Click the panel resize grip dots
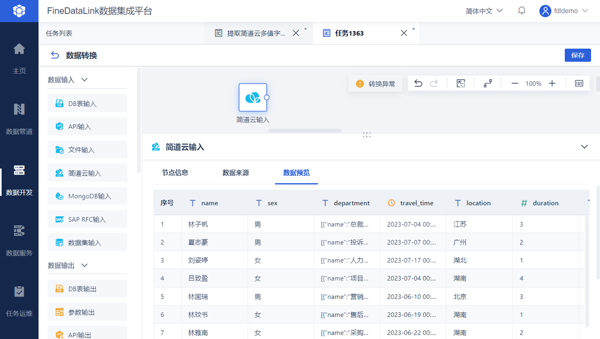 [367, 135]
